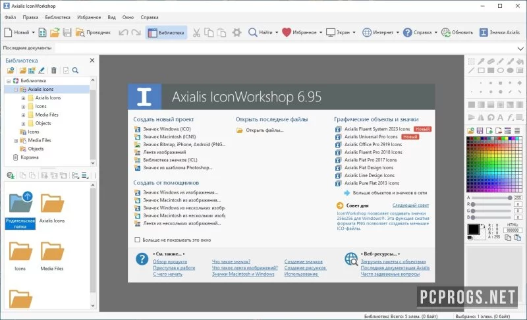The width and height of the screenshot is (527, 320).
Task: Open the Избранное heart dropdown arrow
Action: click(x=321, y=32)
